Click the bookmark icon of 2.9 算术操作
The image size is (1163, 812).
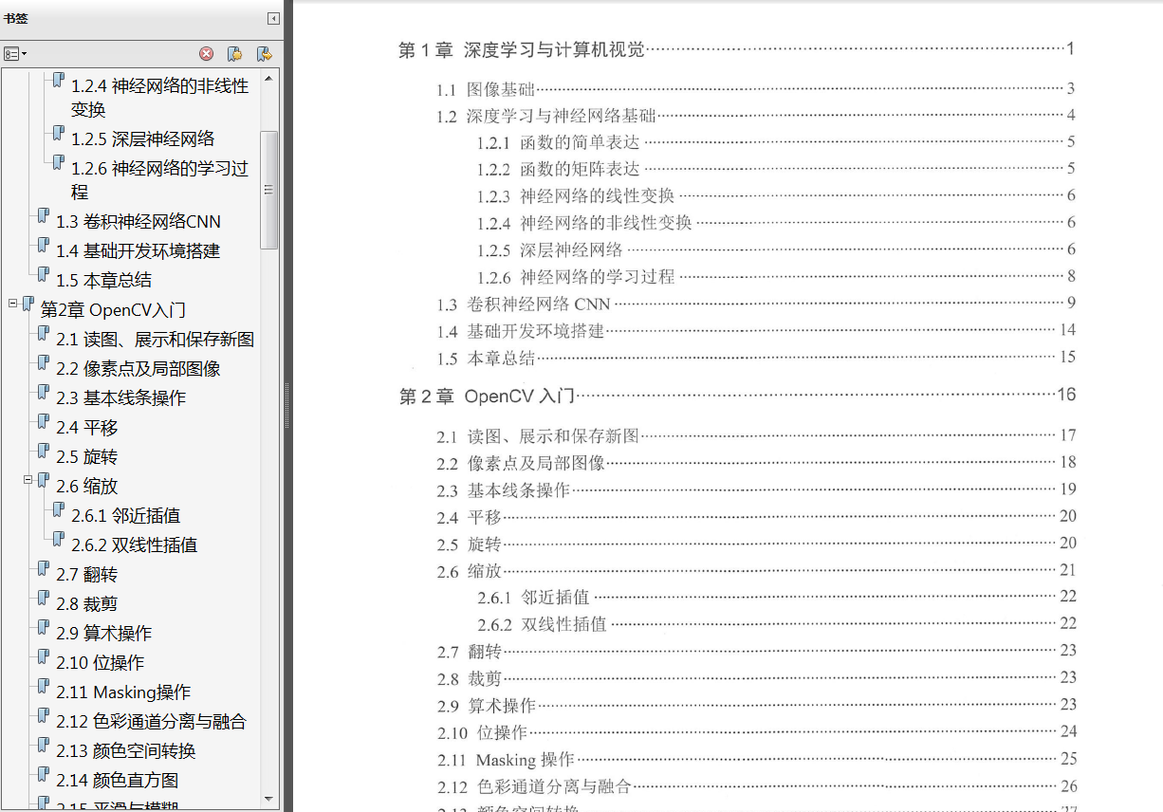pos(44,628)
